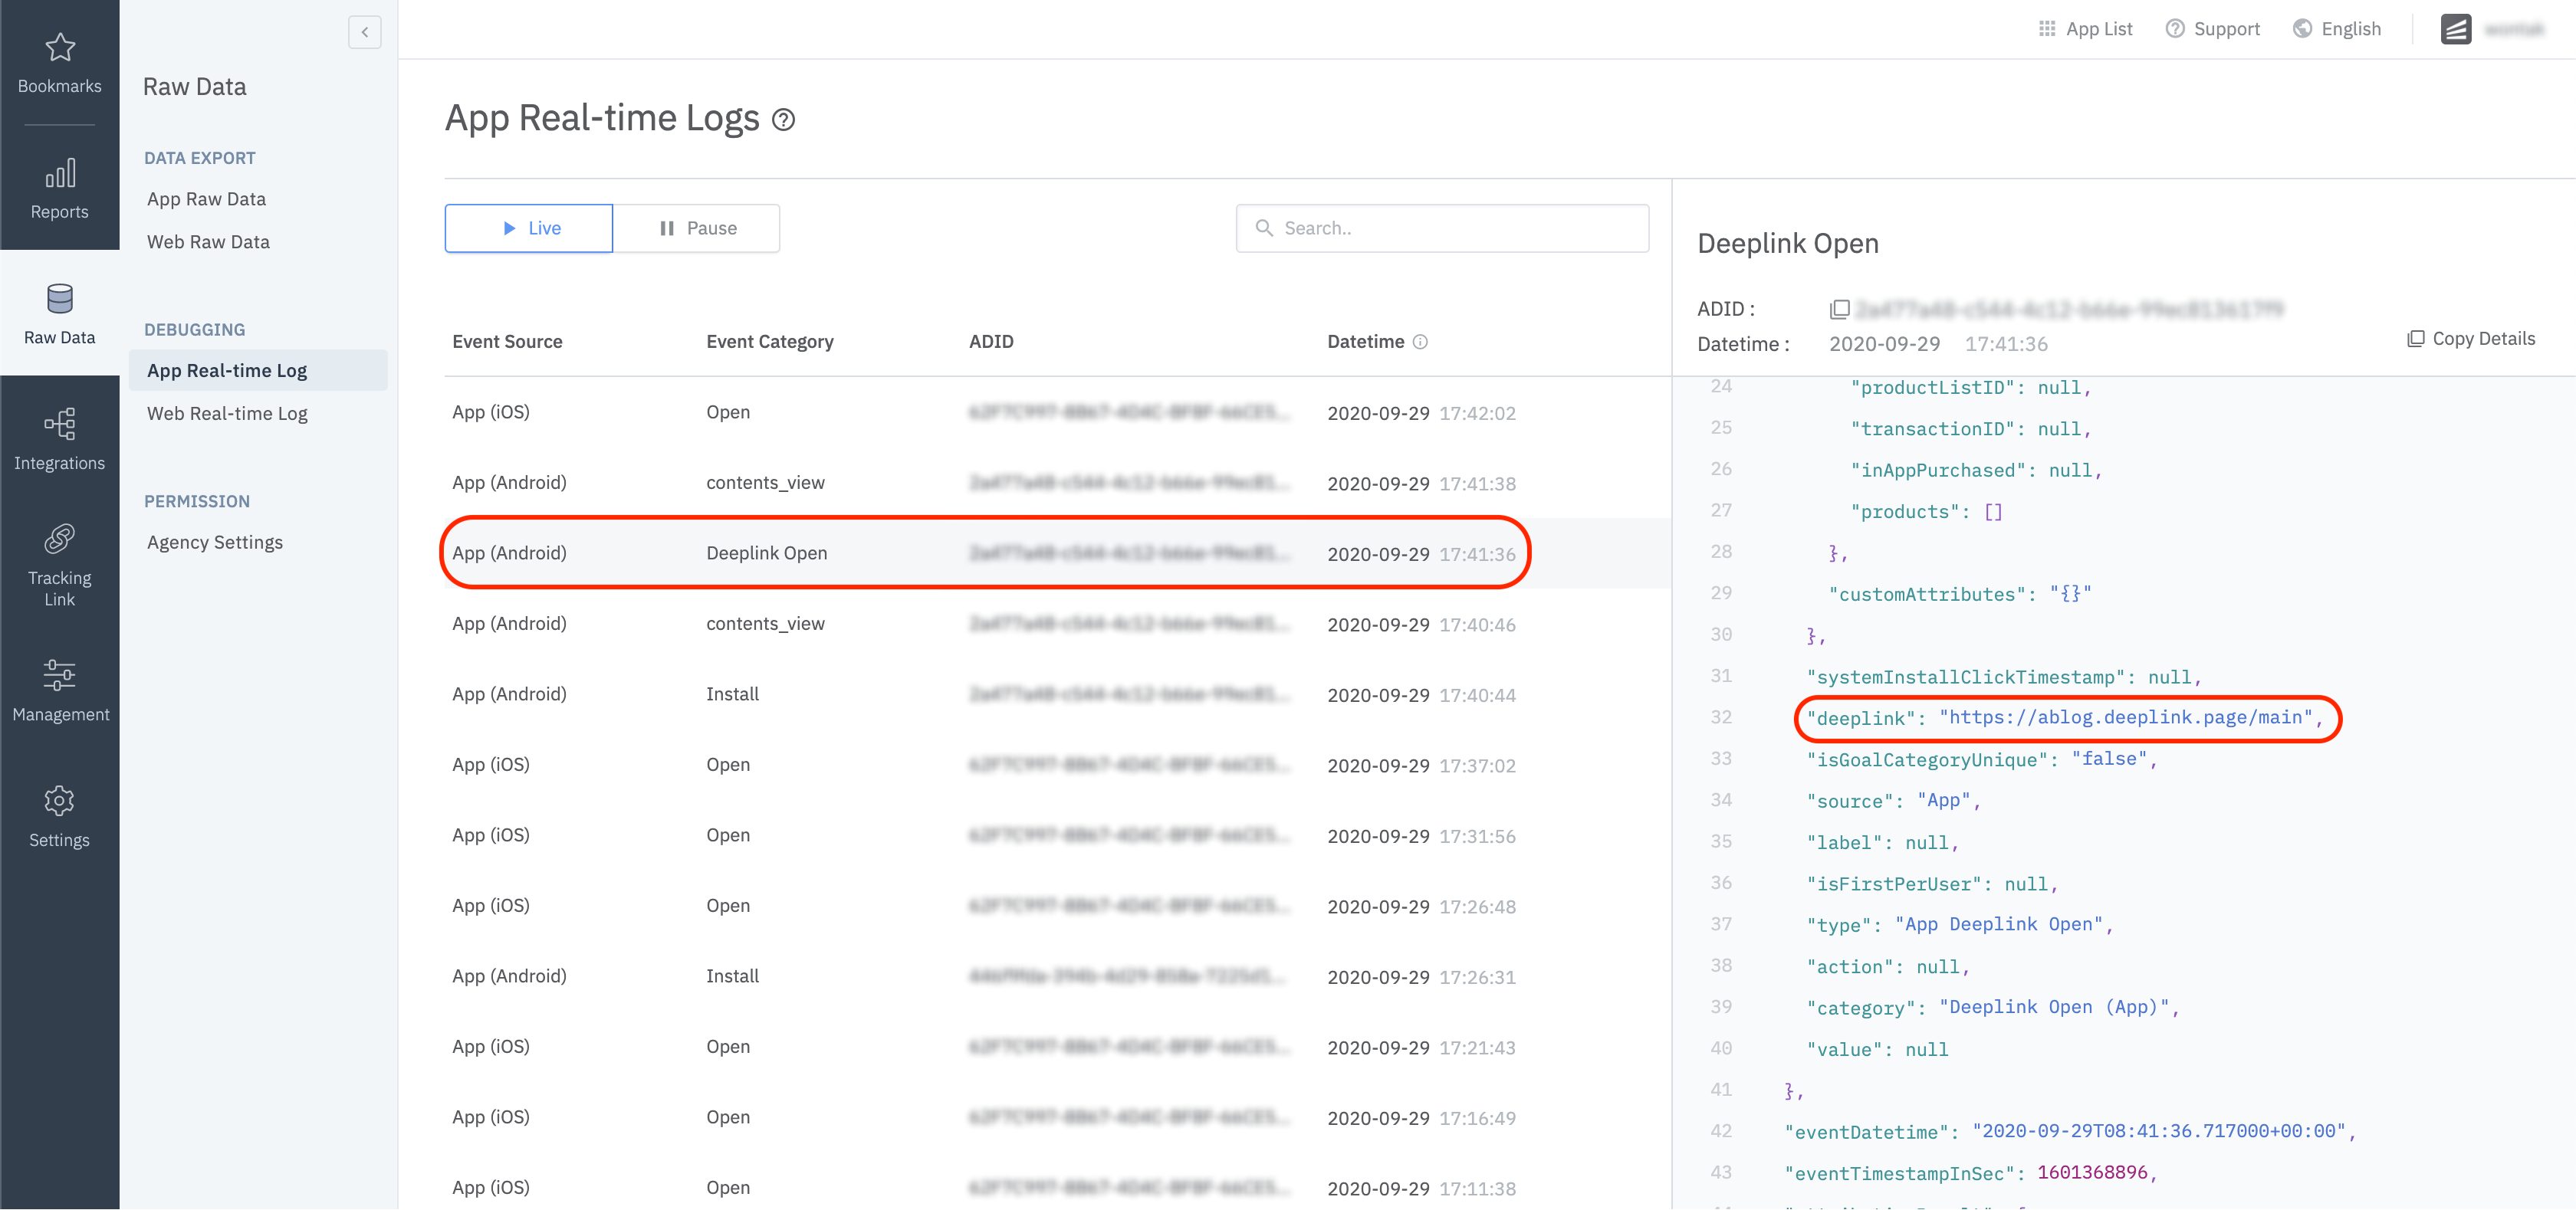Open Management sliders icon
The width and height of the screenshot is (2576, 1210).
point(60,675)
